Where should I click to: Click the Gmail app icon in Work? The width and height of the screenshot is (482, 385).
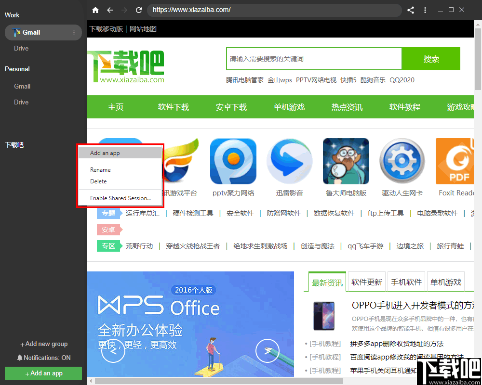pos(16,32)
